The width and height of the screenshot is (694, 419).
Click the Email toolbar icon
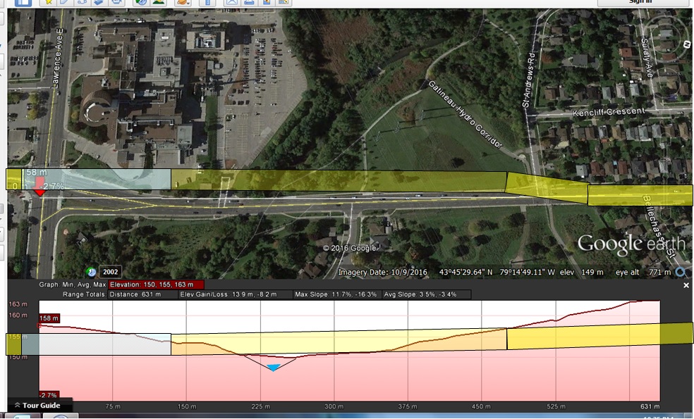pyautogui.click(x=232, y=2)
